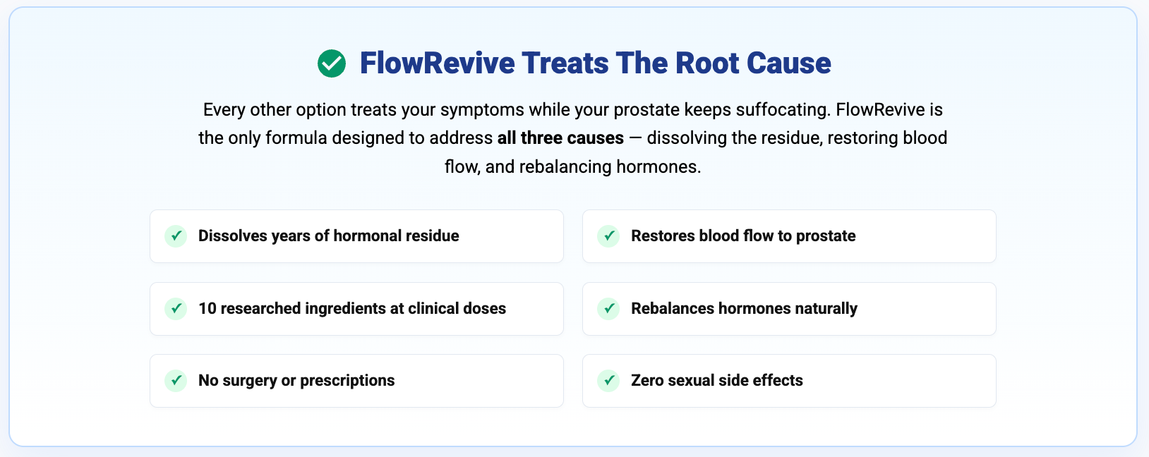
Task: Click the large green checkmark beside the heading
Action: [x=332, y=63]
